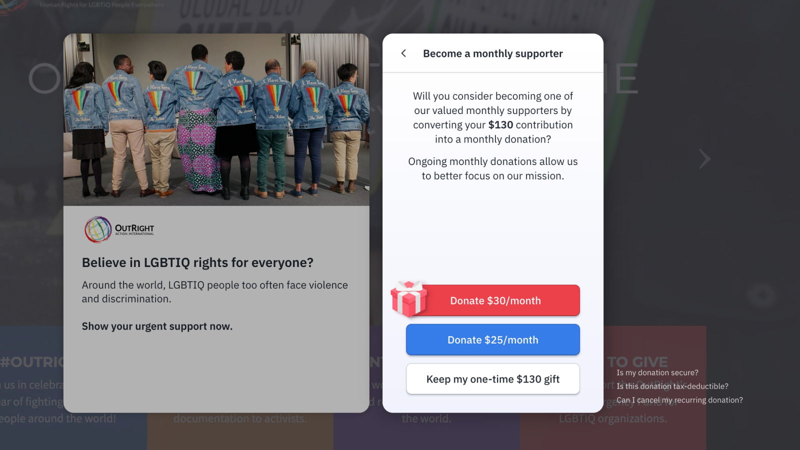
Task: Click the bold $130 amount in the message
Action: [500, 125]
